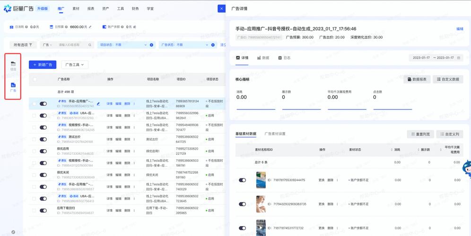Open the 所有选项 filter options
This screenshot has width=471, height=236.
tap(23, 45)
